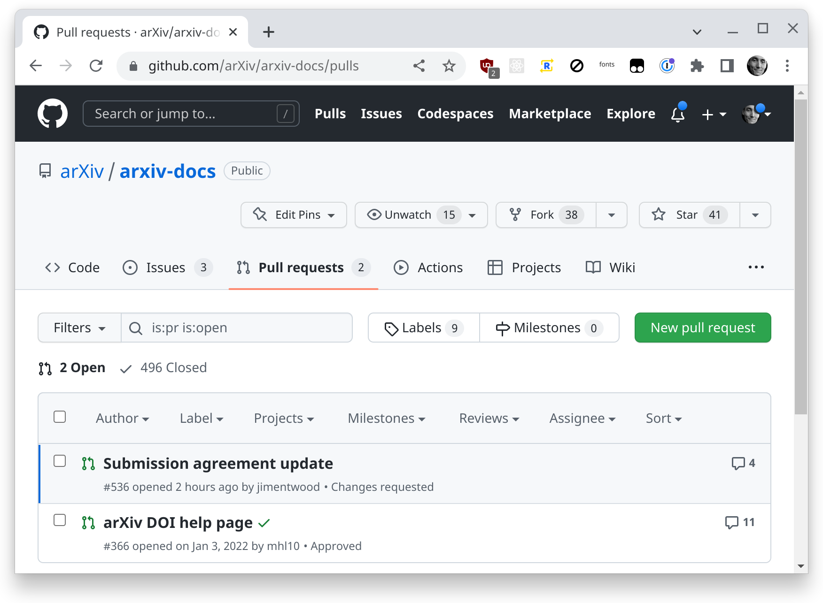Open Marketplace in the top navigation
Image resolution: width=823 pixels, height=603 pixels.
[x=550, y=114]
